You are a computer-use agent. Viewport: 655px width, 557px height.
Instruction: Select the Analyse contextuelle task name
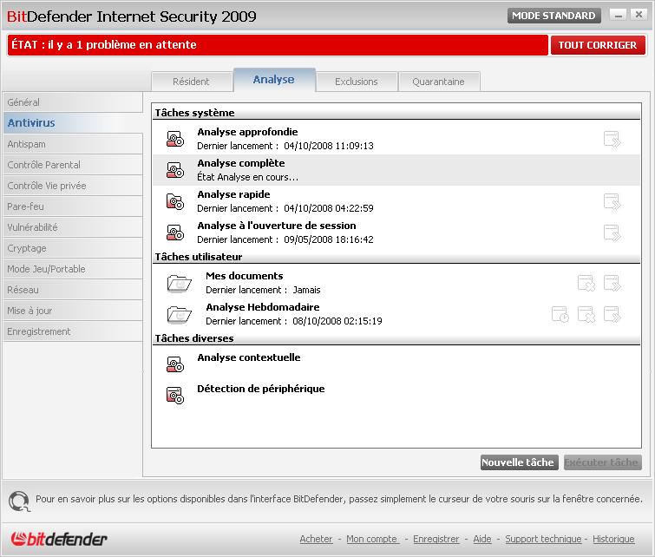pos(248,357)
